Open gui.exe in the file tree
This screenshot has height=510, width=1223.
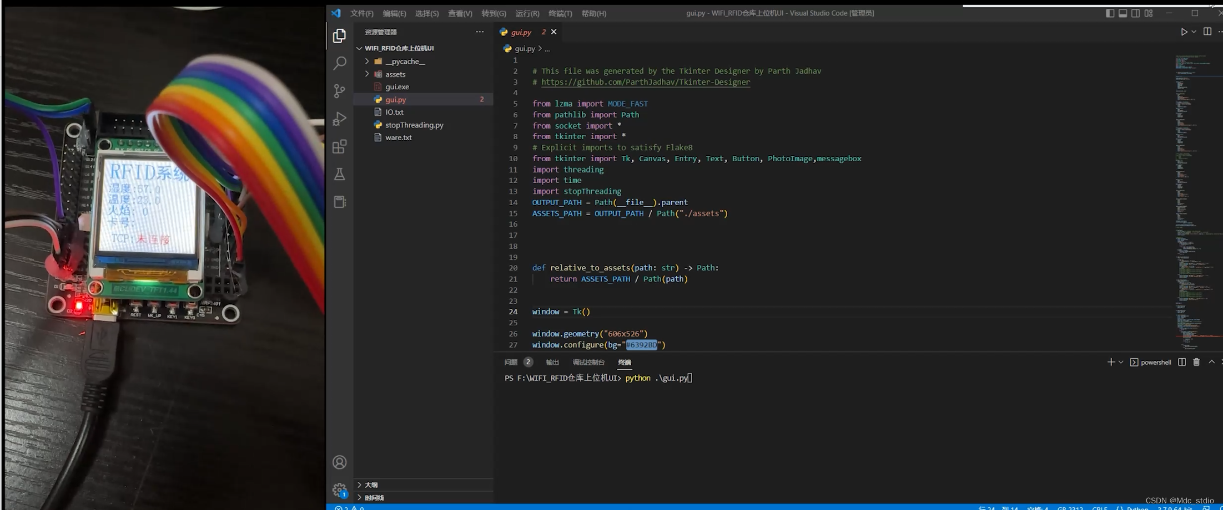click(x=423, y=86)
